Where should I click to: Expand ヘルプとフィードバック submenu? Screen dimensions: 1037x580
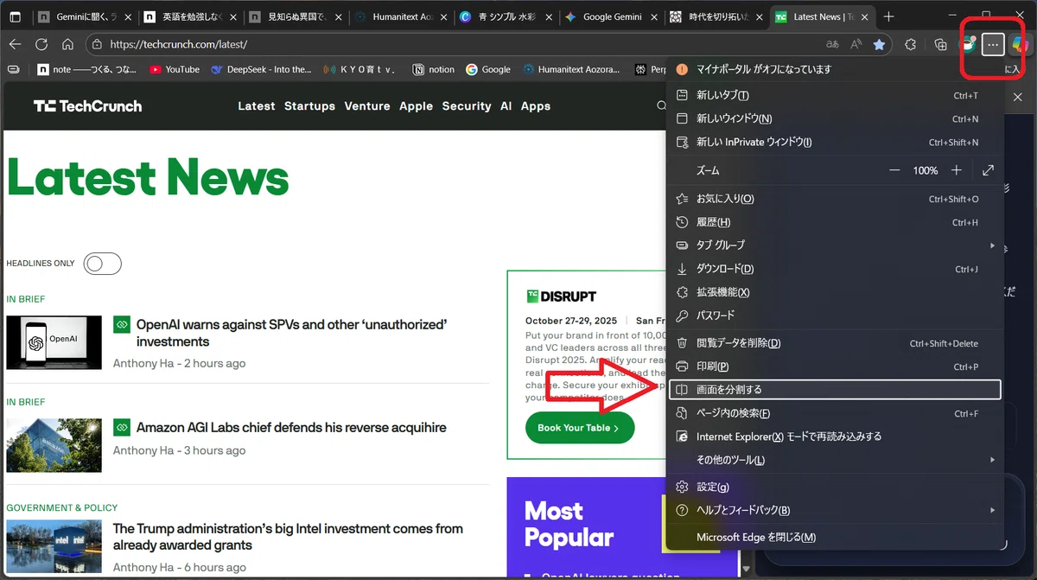click(835, 510)
